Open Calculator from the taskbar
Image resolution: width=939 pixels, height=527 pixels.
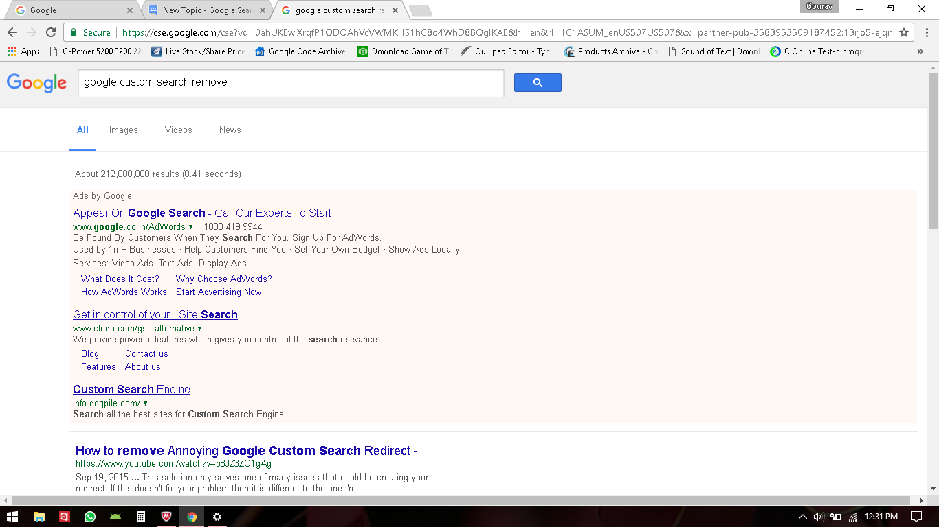[141, 517]
